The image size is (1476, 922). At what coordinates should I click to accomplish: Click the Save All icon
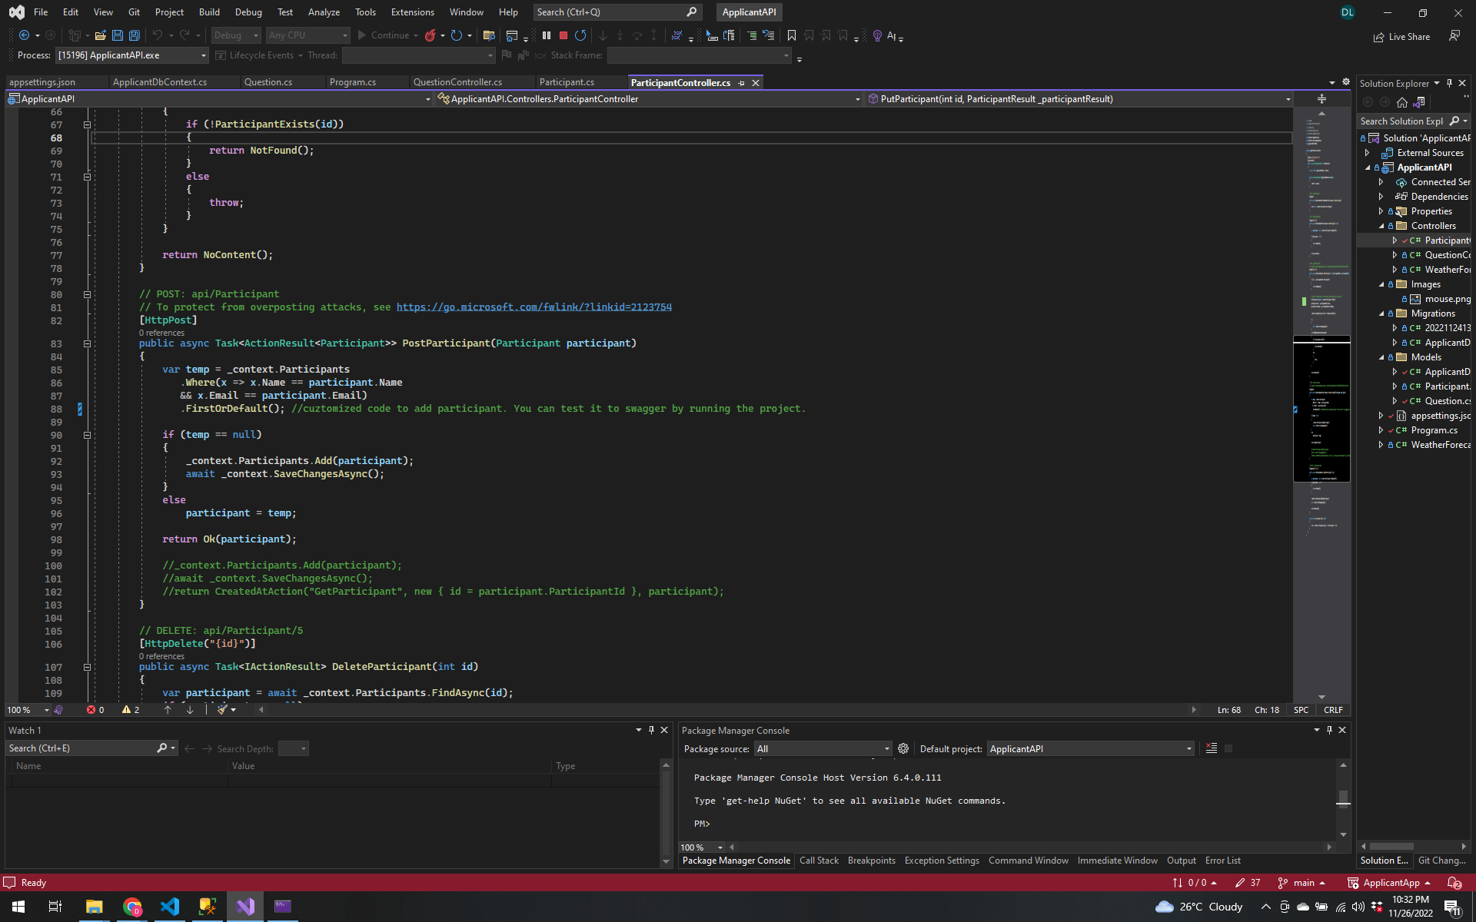tap(134, 35)
